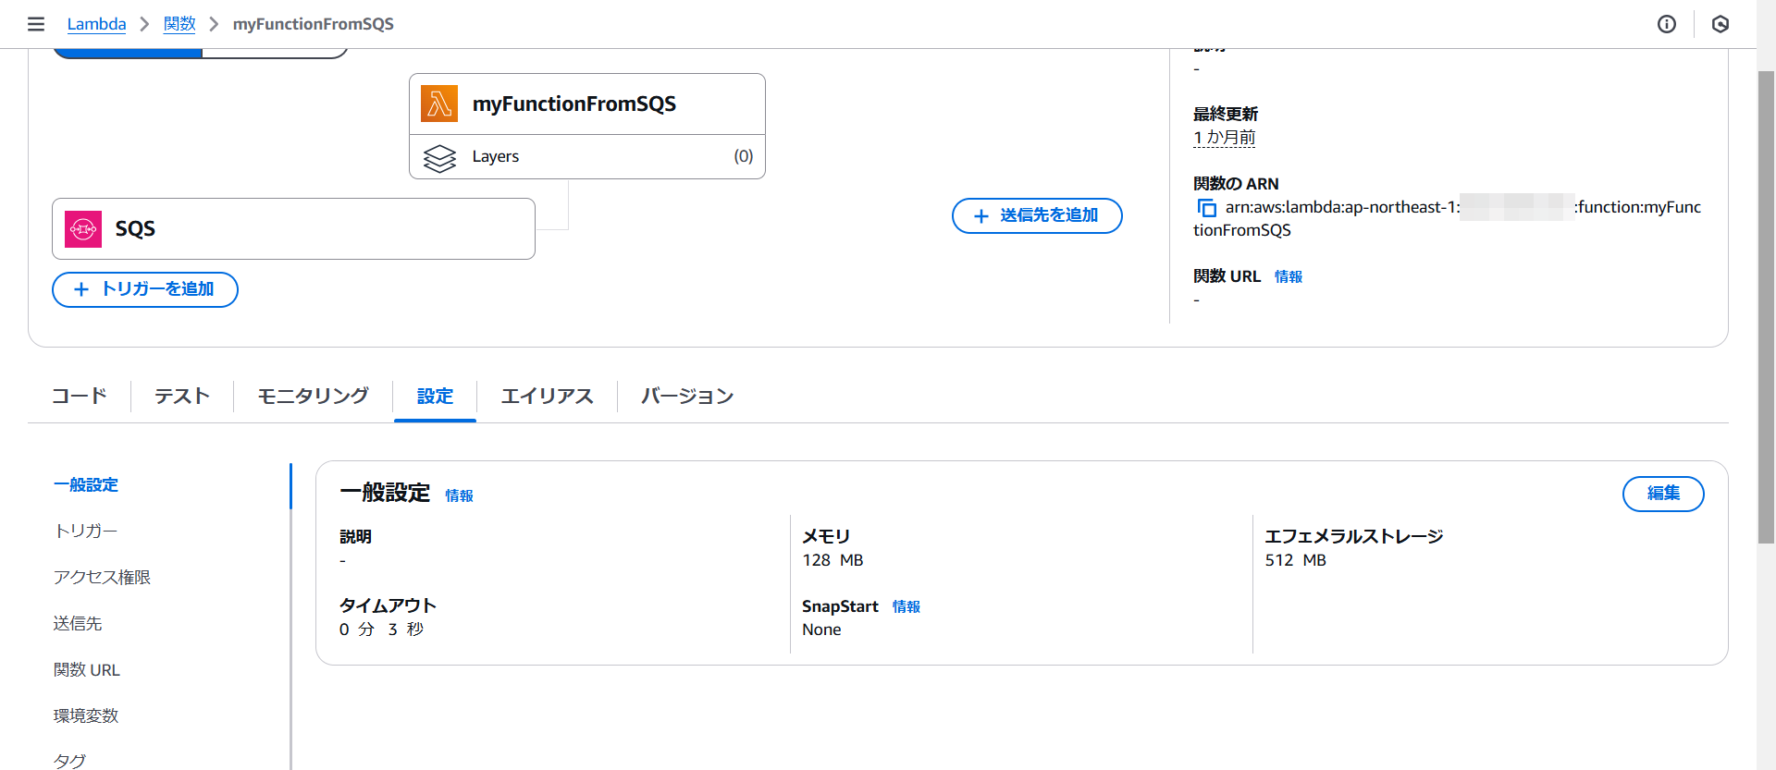Go to 関数 breadcrumb link

coord(179,24)
